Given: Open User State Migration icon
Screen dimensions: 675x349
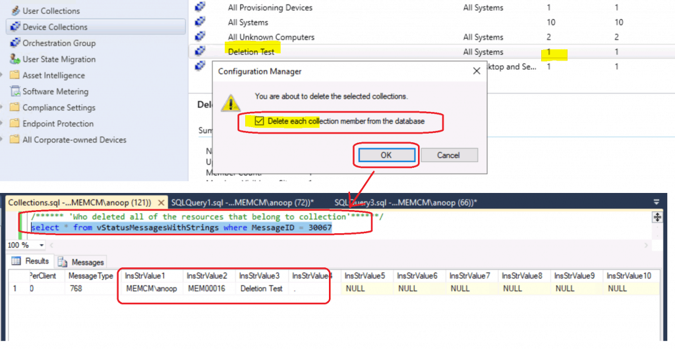Looking at the screenshot, I should 15,59.
